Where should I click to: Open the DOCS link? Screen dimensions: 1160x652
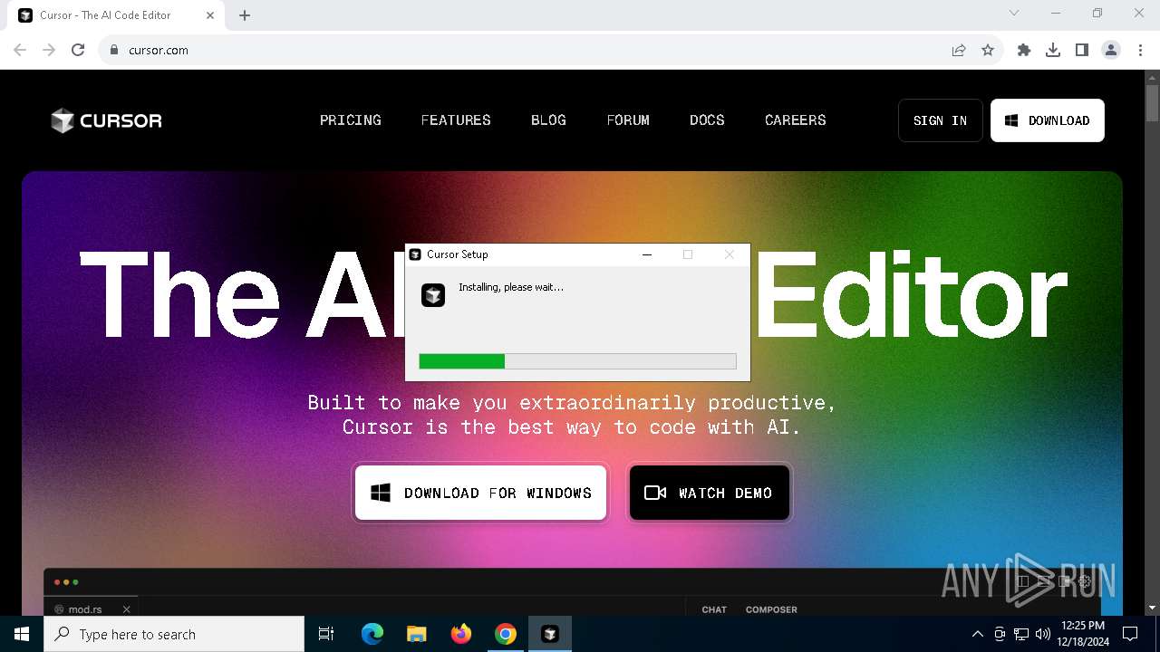tap(707, 120)
